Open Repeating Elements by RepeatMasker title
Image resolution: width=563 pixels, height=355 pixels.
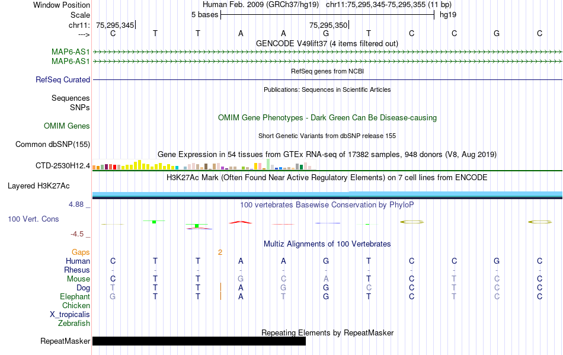pos(327,332)
